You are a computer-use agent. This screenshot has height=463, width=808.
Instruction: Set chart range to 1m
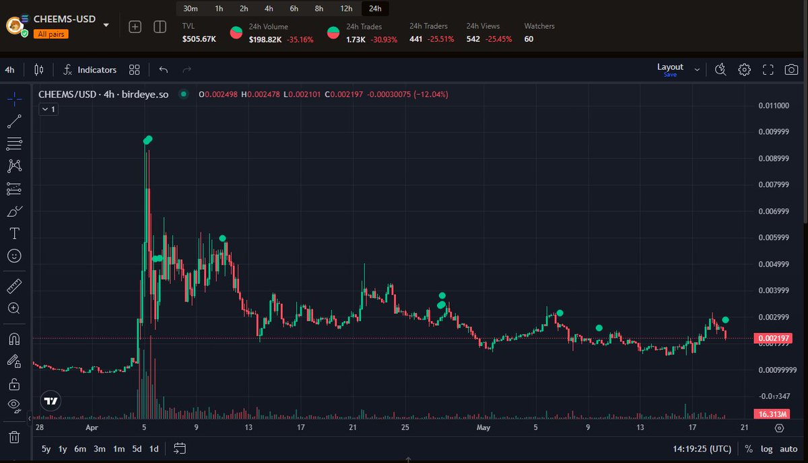119,449
